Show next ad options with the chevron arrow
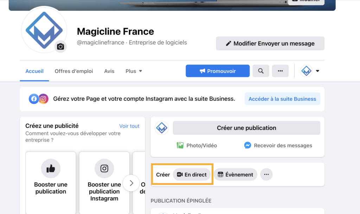Viewport: 360px width, 214px height. coord(131,183)
